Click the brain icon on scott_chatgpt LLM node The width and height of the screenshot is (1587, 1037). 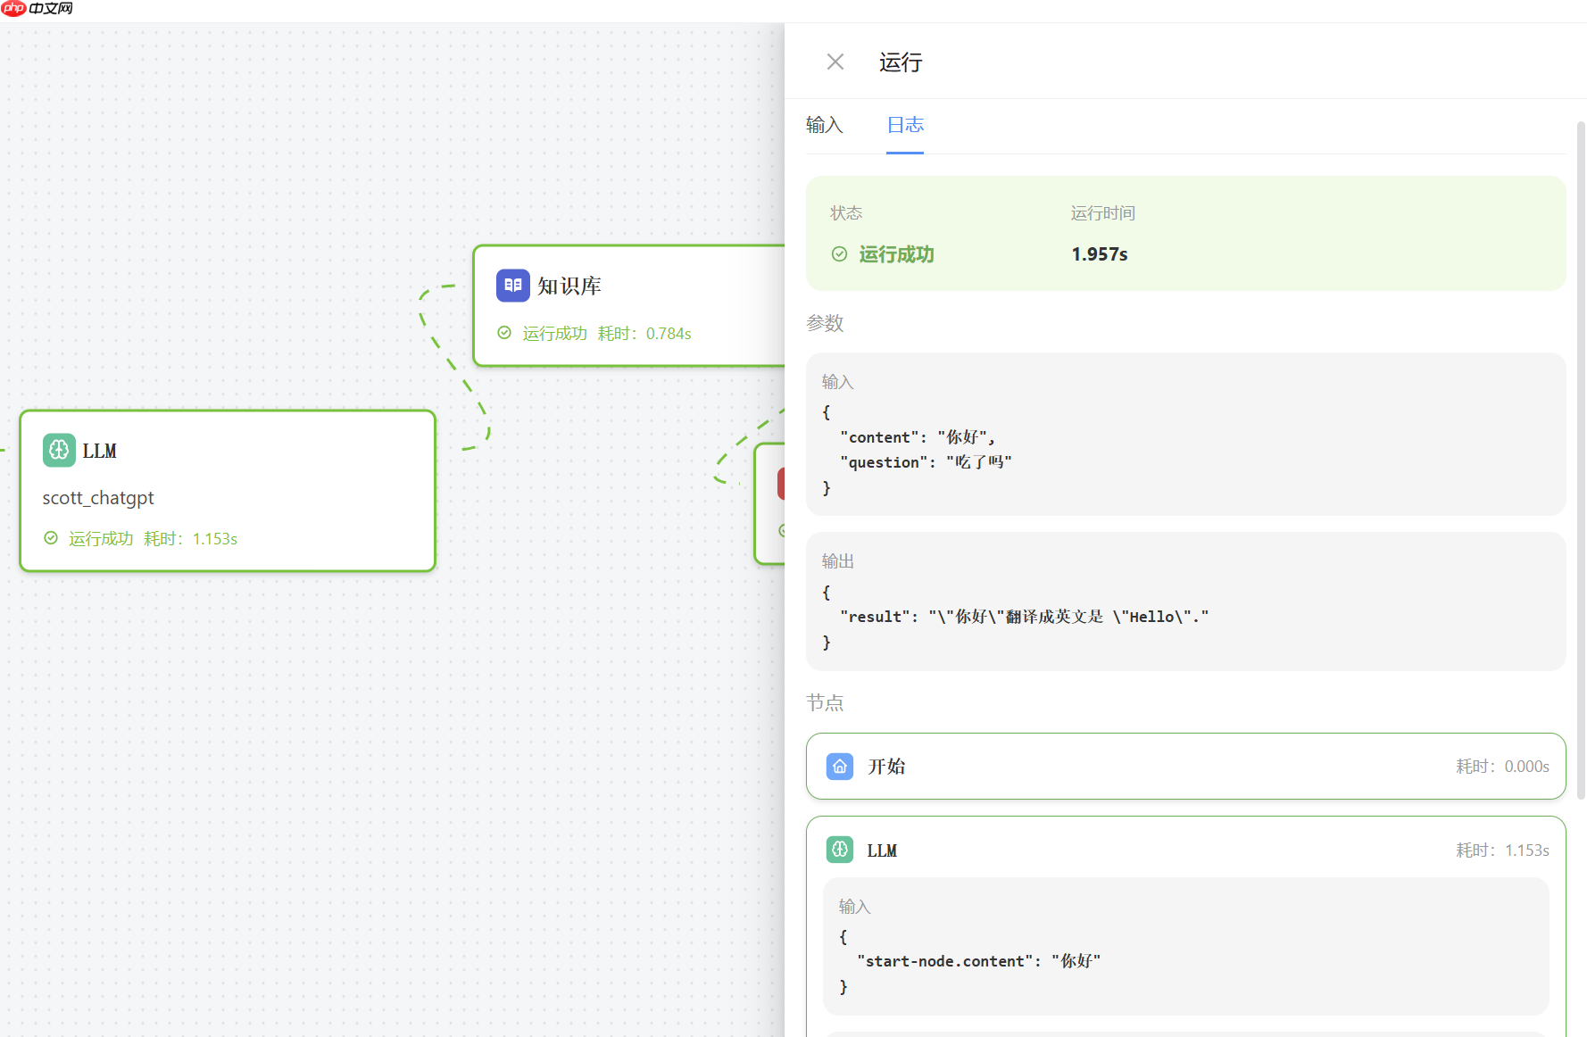point(58,451)
